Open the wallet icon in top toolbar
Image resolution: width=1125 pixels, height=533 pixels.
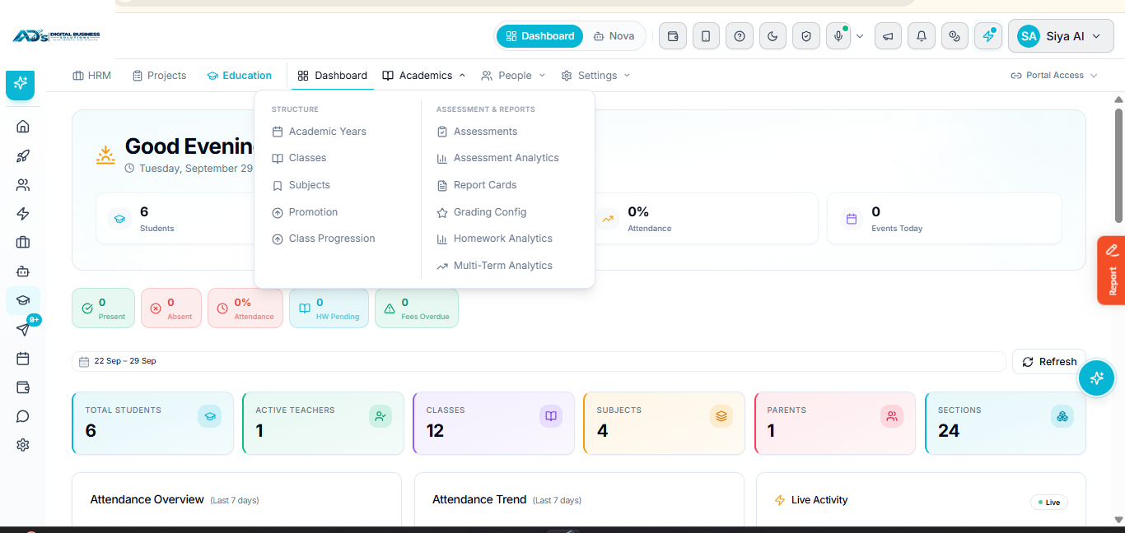click(673, 36)
